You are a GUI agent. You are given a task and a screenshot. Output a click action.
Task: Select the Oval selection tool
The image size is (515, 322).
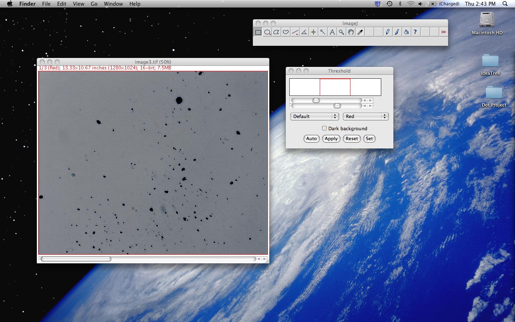267,32
